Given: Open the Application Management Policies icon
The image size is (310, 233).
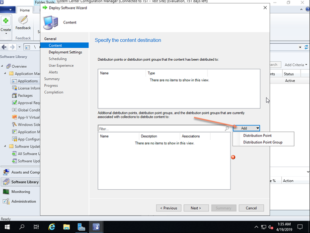Looking at the screenshot, I should (14, 132).
